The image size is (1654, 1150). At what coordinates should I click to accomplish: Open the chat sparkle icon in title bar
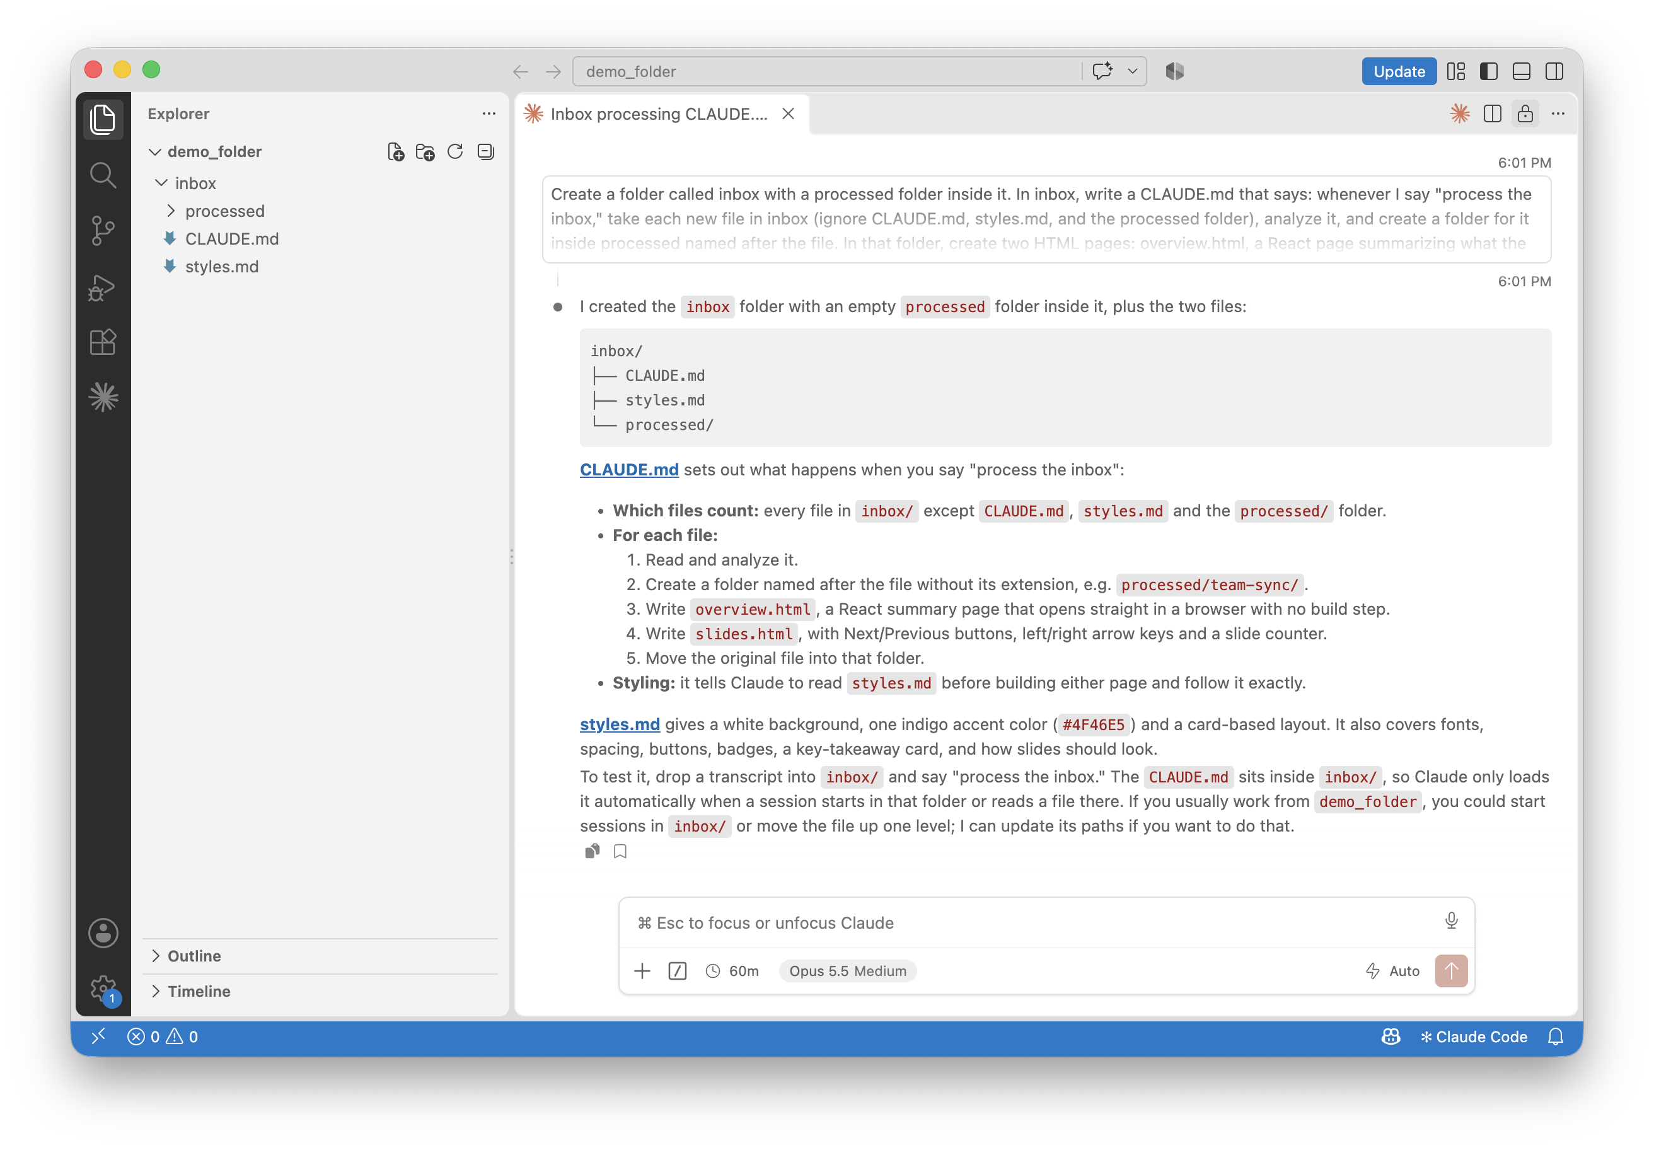click(x=1102, y=71)
